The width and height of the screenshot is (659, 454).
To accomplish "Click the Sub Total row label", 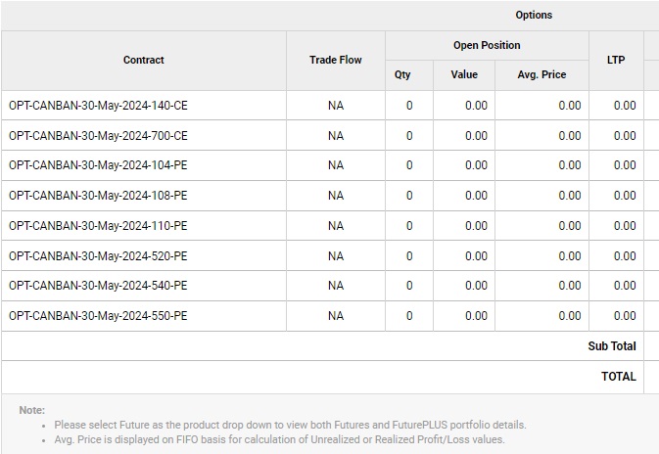I will 611,346.
